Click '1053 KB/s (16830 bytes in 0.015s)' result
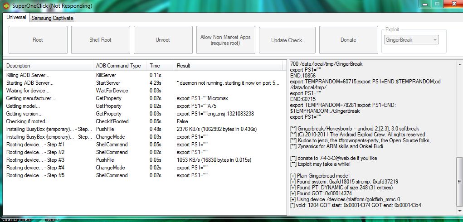The width and height of the screenshot is (463, 222). pos(214,160)
